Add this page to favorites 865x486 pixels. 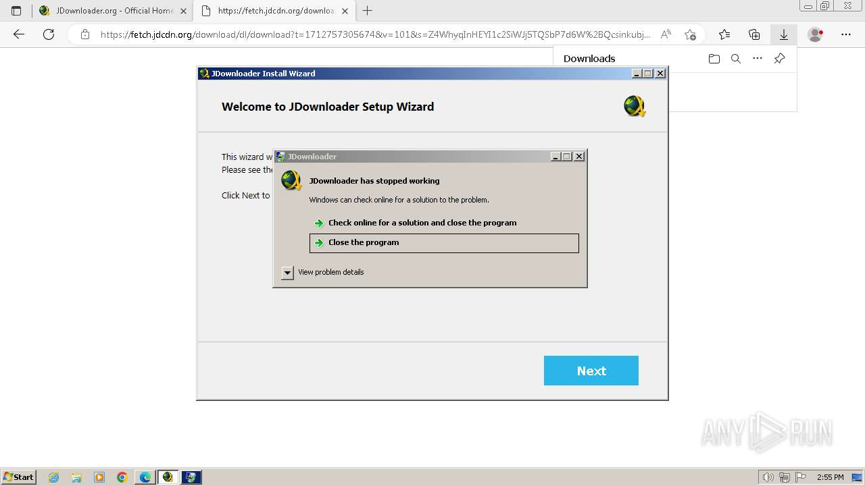690,34
